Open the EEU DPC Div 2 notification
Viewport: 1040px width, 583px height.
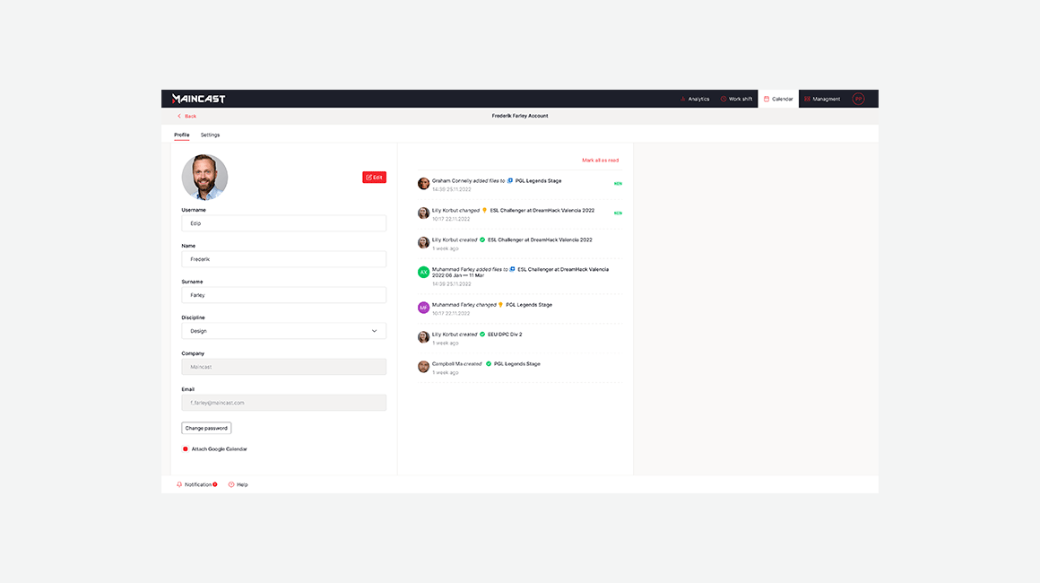point(505,335)
